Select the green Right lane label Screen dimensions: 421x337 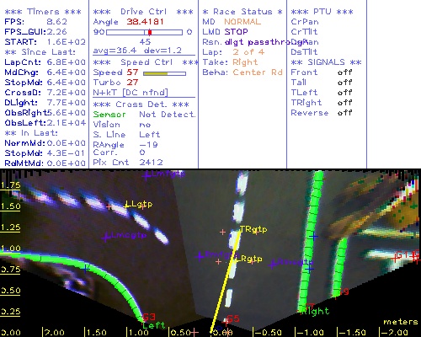(x=315, y=312)
